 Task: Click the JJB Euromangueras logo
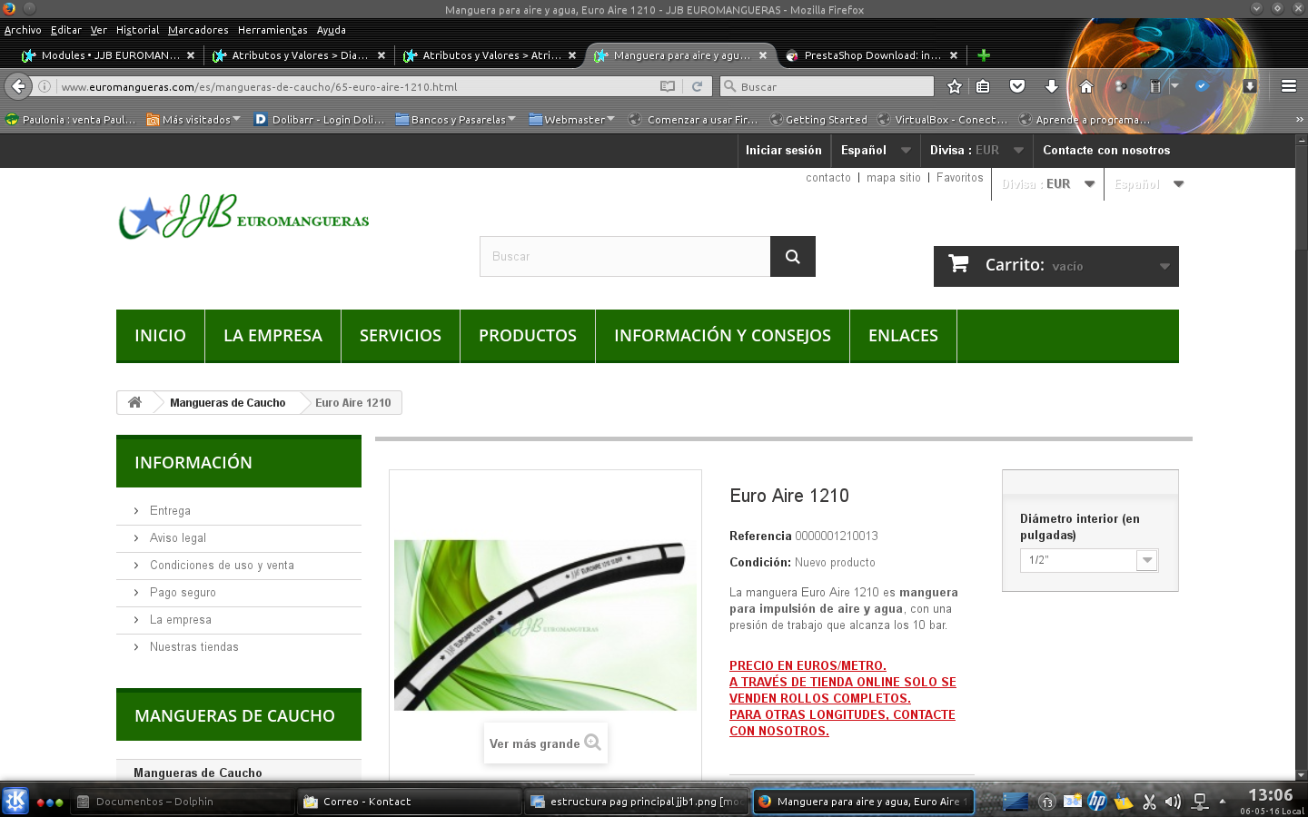click(x=243, y=217)
